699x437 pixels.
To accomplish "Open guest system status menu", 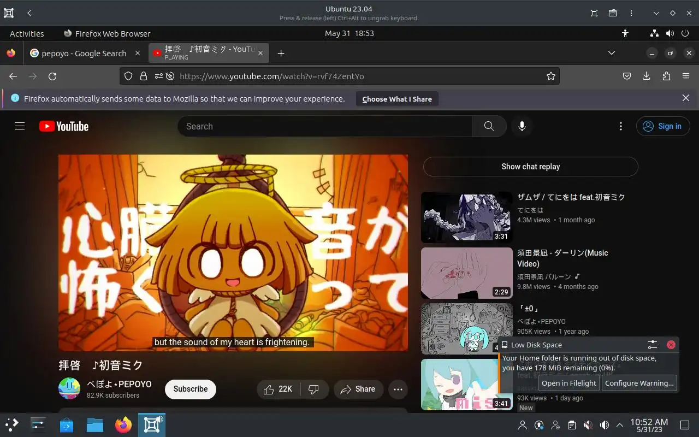I will click(670, 33).
